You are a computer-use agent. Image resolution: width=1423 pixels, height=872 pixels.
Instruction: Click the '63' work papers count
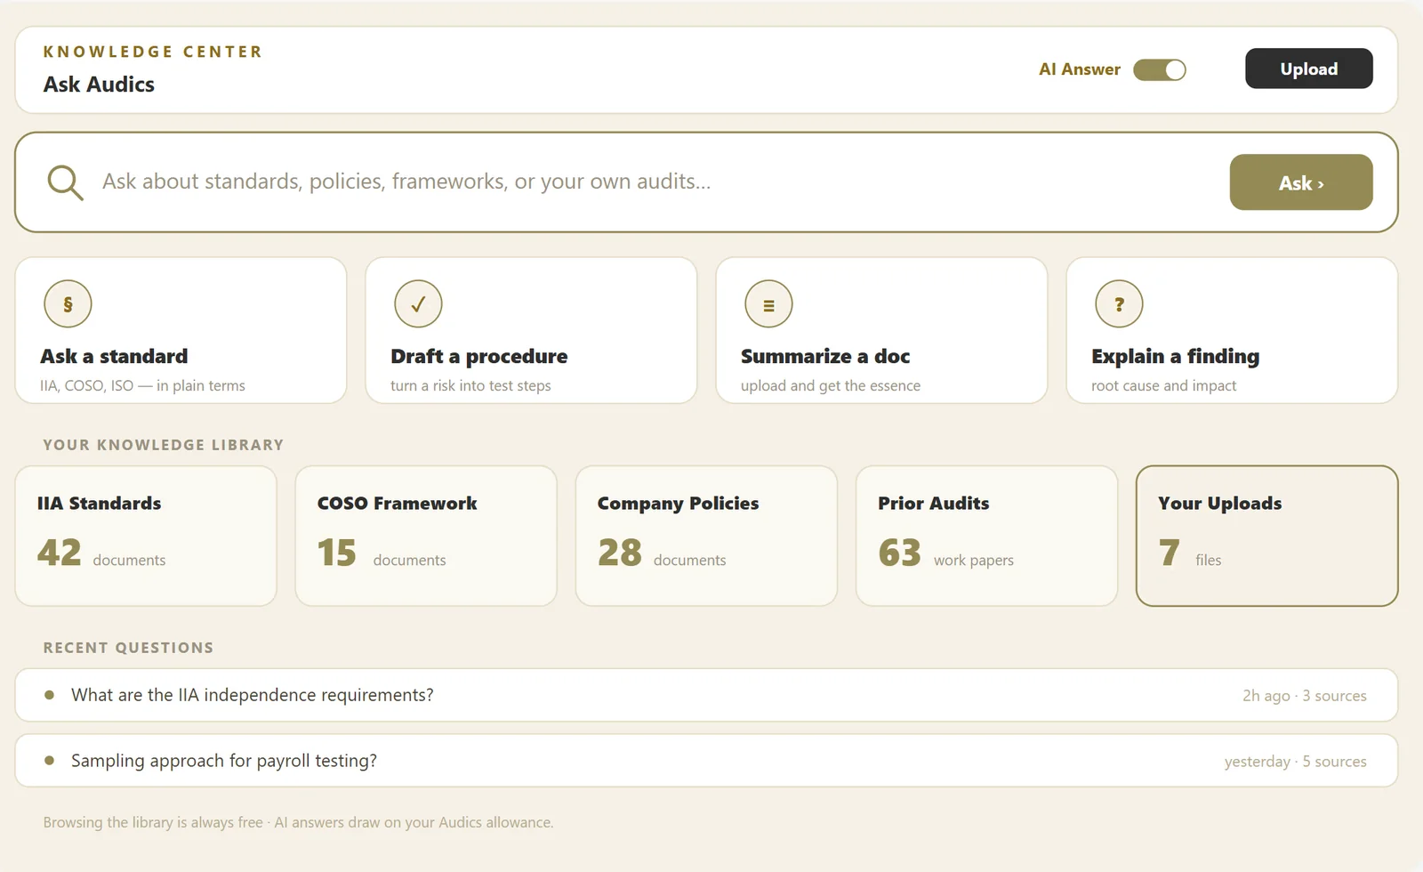[899, 553]
